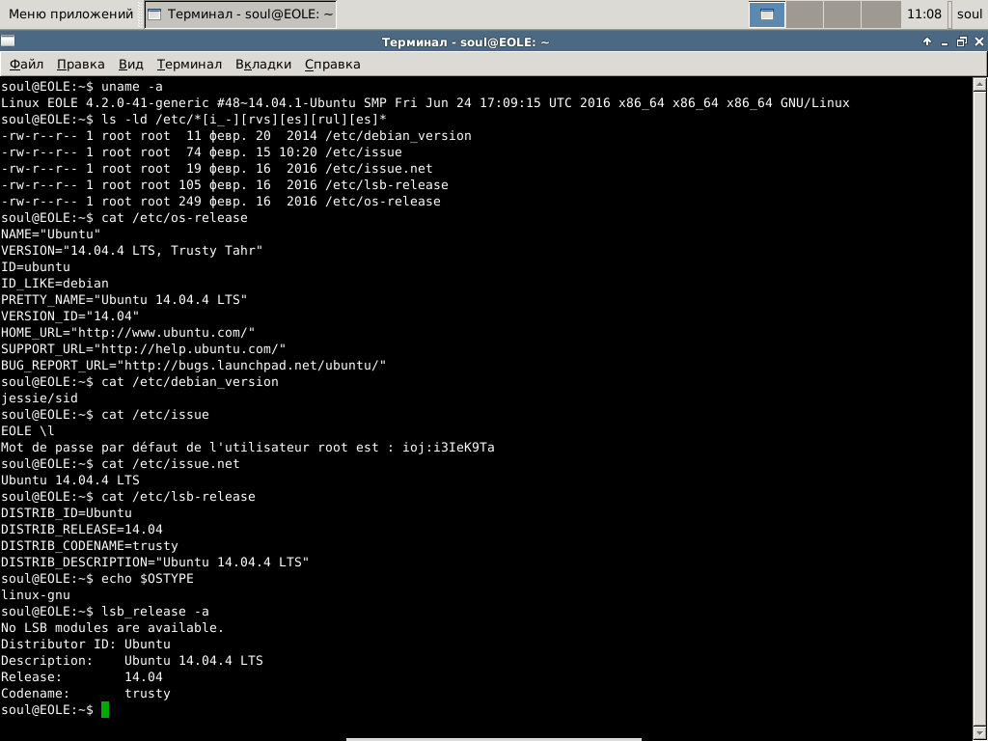Click the '/etc/issue.net' listing row
This screenshot has height=741, width=988.
click(x=217, y=168)
